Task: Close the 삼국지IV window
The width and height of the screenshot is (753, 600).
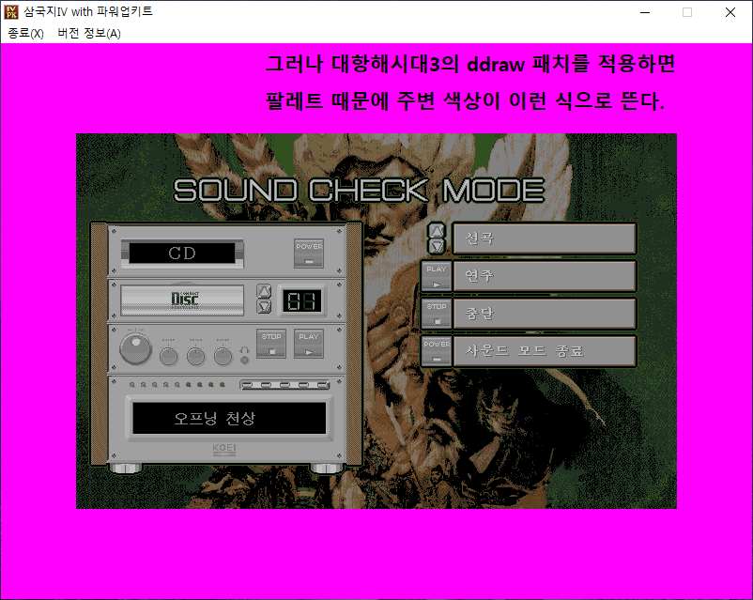Action: [730, 12]
